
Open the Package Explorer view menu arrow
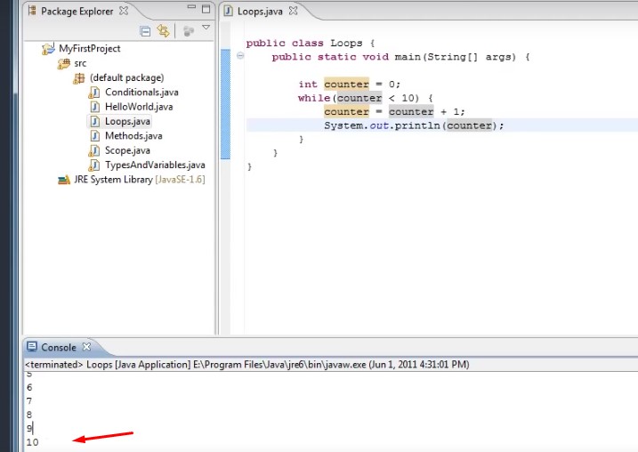(206, 28)
